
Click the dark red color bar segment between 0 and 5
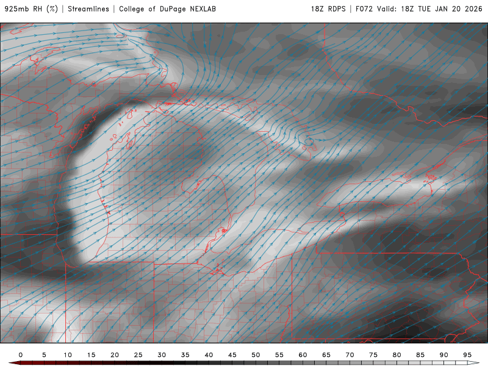click(32, 363)
